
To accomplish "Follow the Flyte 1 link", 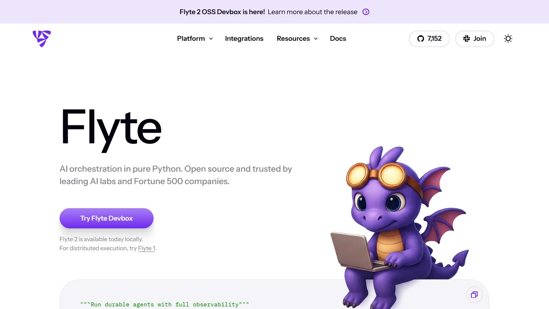I will 146,248.
